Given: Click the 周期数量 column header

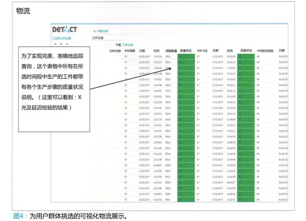Looking at the screenshot, I should tap(171, 51).
